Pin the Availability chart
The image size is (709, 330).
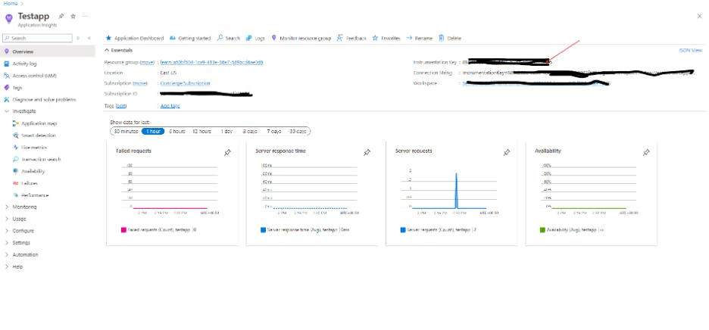tap(646, 153)
